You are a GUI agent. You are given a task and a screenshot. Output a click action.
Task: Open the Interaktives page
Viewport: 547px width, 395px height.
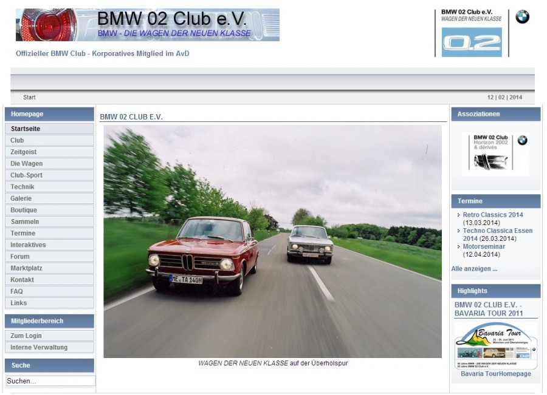click(50, 245)
